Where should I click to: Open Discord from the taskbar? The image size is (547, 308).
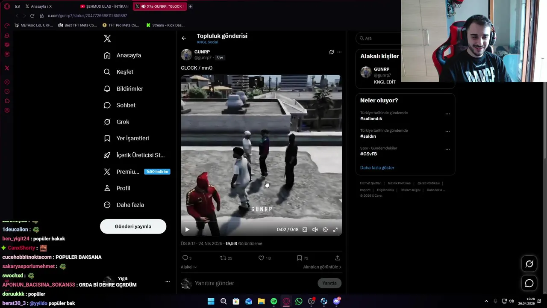(x=336, y=301)
